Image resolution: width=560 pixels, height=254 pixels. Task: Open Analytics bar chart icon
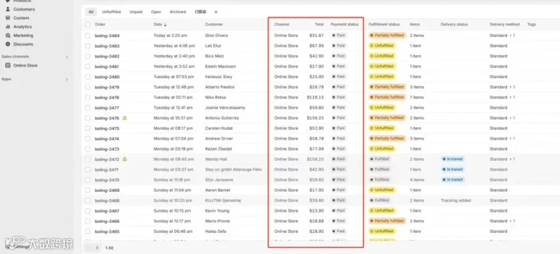point(7,27)
